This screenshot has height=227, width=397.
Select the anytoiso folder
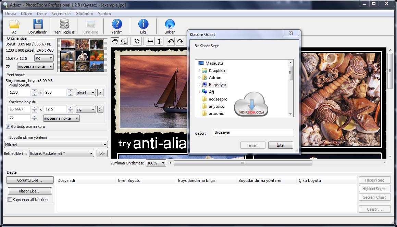(x=216, y=106)
